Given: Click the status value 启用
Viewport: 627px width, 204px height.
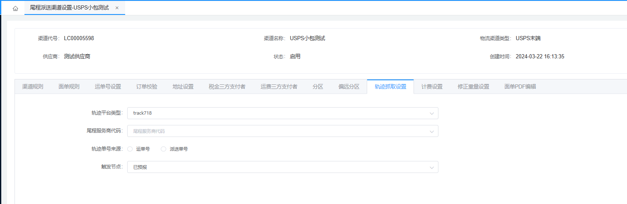Looking at the screenshot, I should [295, 57].
